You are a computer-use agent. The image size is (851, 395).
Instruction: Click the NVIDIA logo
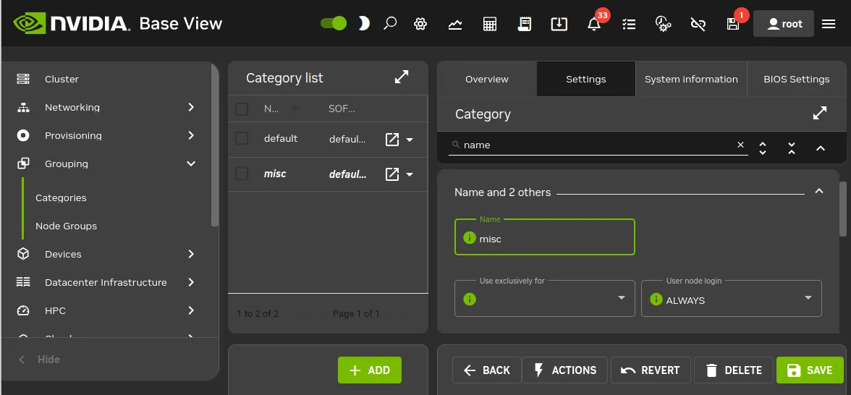click(x=71, y=23)
